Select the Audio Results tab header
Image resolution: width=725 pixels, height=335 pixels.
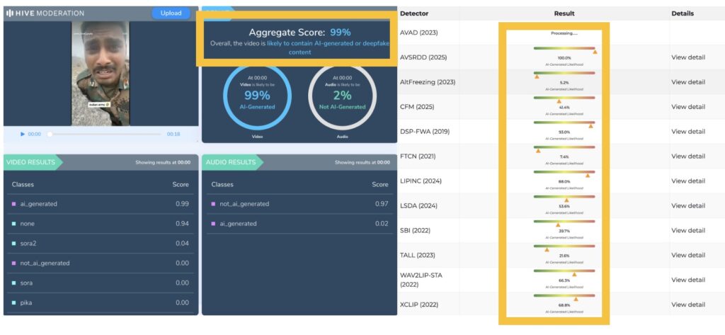pyautogui.click(x=231, y=162)
